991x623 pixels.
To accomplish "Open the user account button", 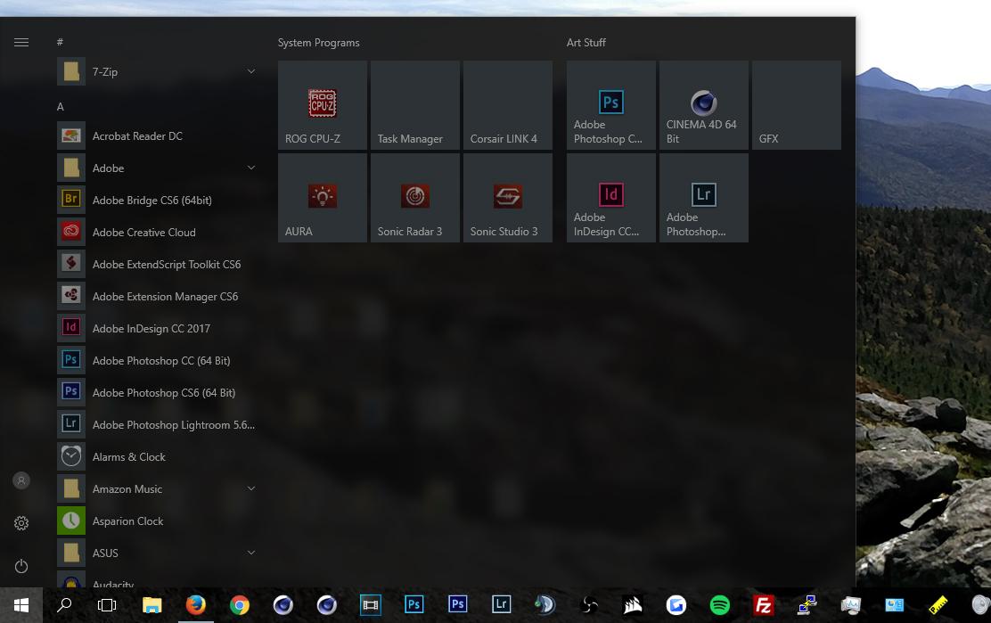I will (x=21, y=480).
